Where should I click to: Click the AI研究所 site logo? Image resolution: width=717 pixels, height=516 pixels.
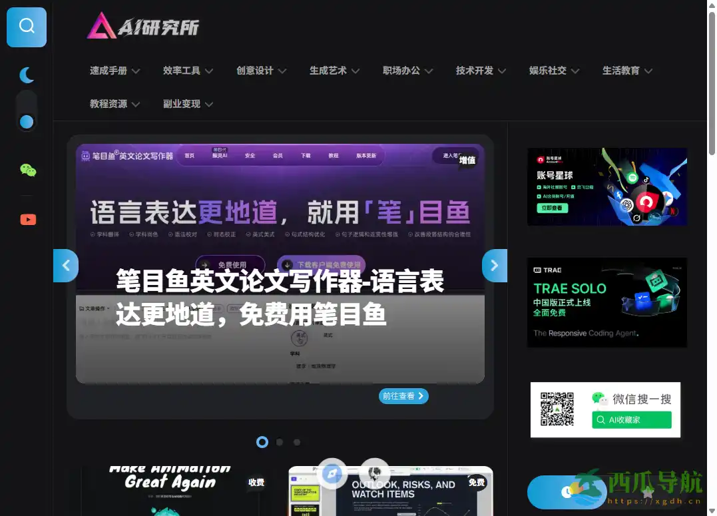[x=143, y=26]
